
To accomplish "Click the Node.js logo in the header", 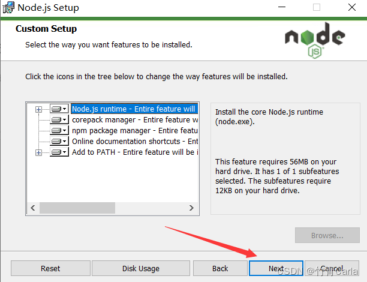I will coord(315,40).
